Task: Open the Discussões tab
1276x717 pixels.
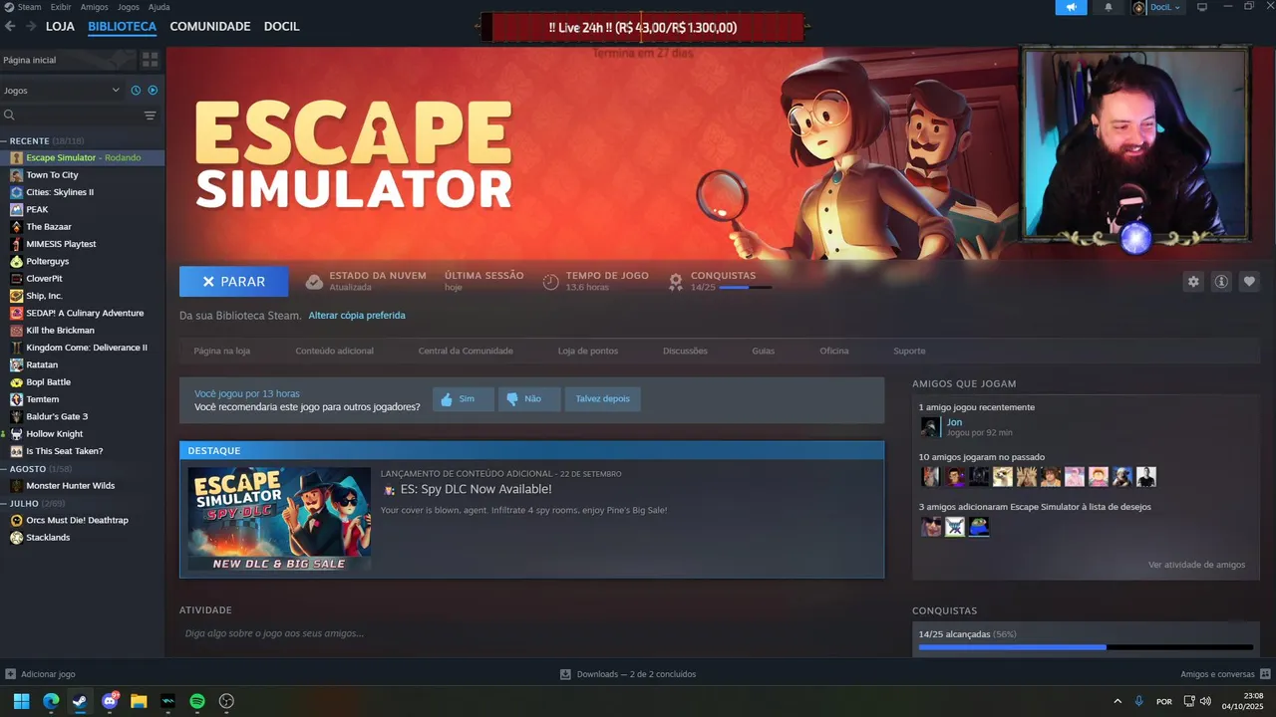Action: [x=685, y=351]
